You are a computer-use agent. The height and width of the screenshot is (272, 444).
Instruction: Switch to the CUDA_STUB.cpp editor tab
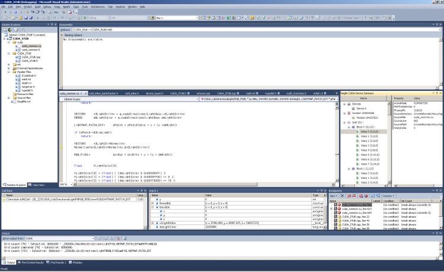click(227, 93)
